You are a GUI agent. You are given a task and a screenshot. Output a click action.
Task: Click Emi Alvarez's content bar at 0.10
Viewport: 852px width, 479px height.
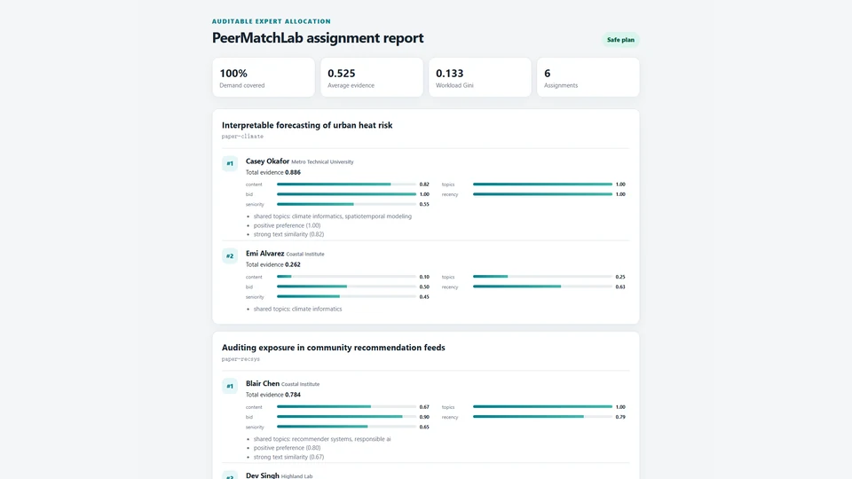[347, 277]
